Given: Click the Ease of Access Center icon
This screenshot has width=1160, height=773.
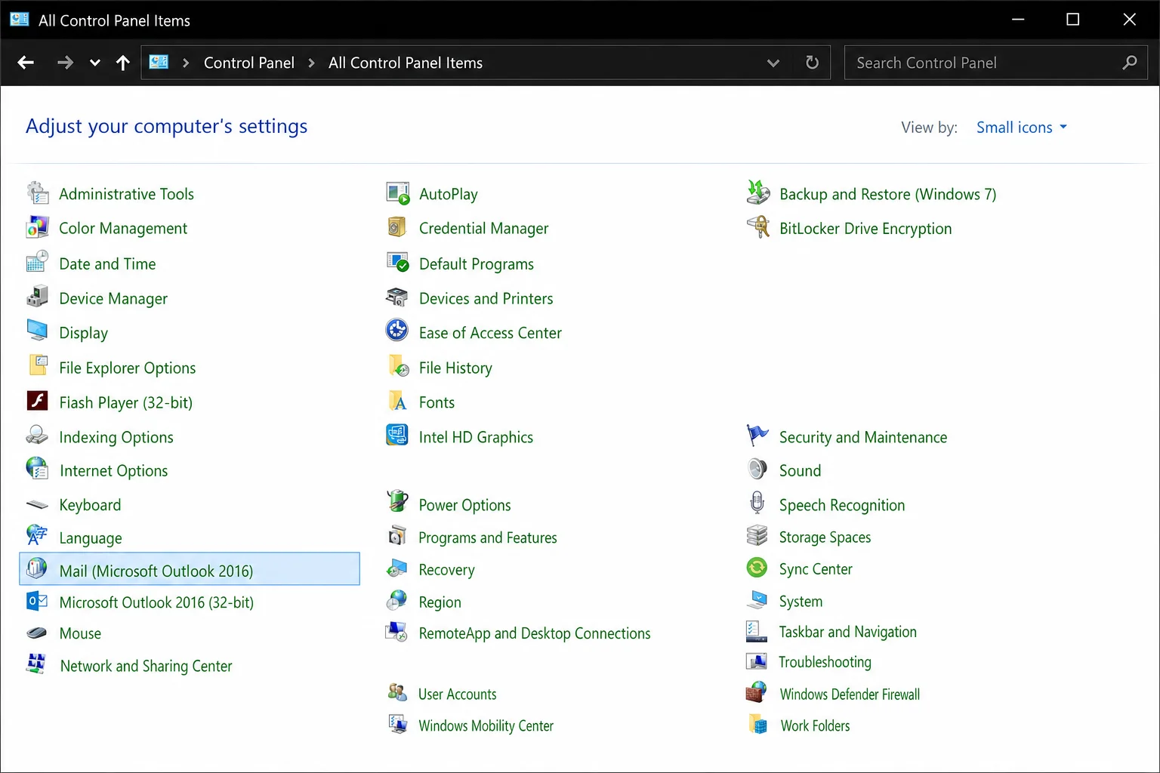Looking at the screenshot, I should click(x=397, y=331).
